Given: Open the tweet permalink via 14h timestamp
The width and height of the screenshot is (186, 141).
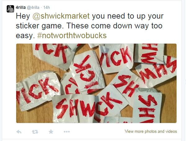Looking at the screenshot, I should [x=46, y=7].
